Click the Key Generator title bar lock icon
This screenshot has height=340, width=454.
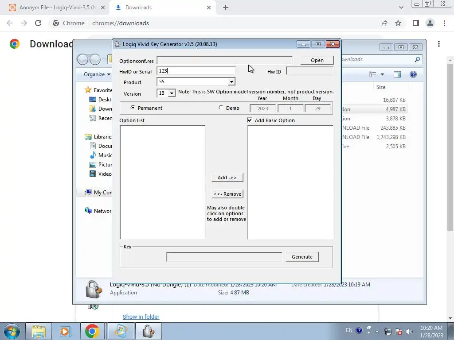coord(117,44)
